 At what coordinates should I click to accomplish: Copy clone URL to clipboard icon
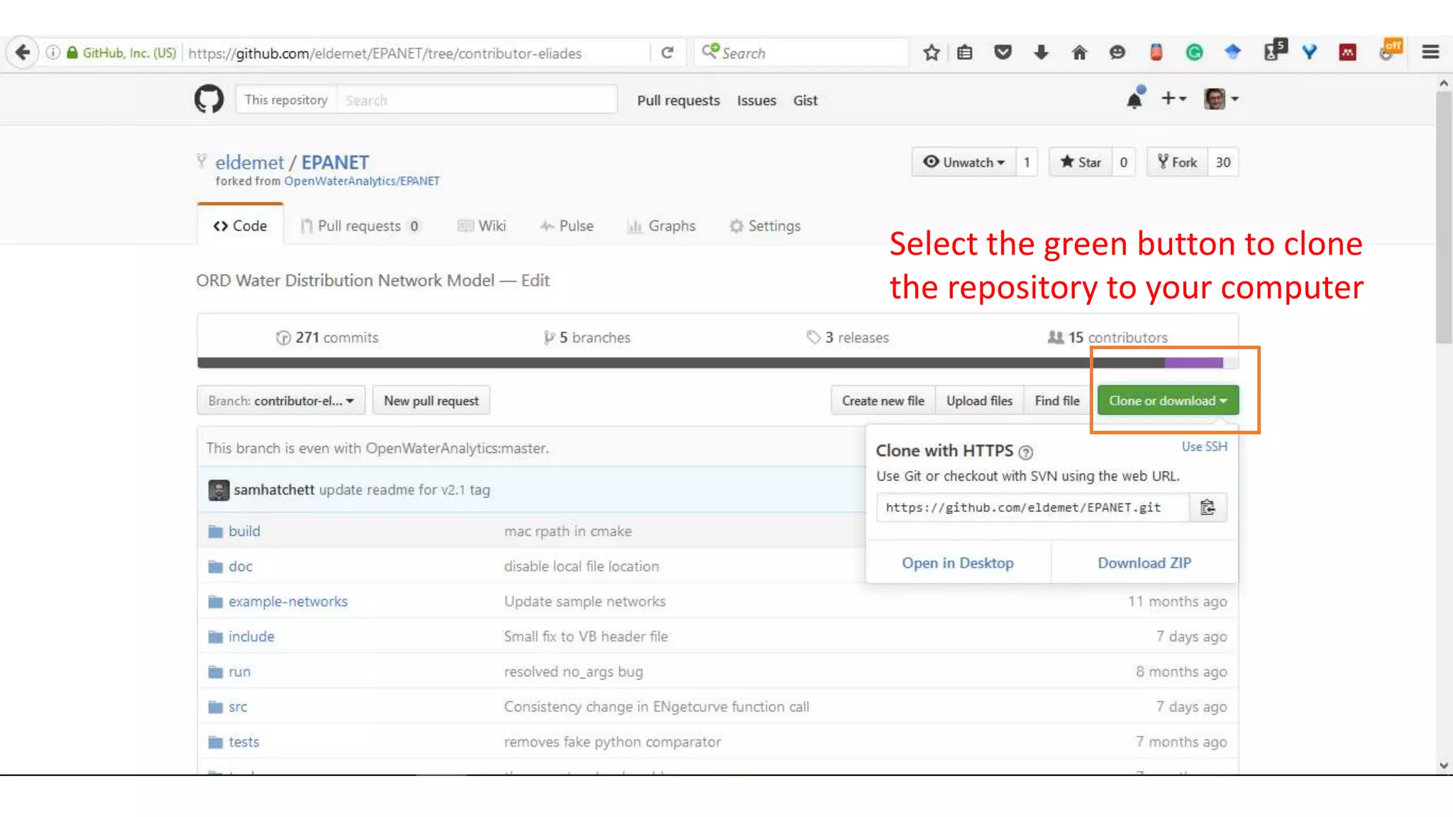click(x=1208, y=508)
